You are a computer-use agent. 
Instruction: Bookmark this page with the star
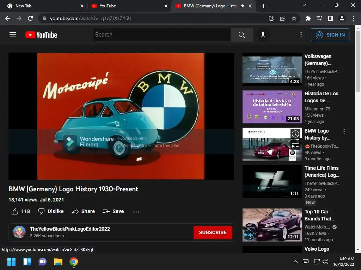click(294, 18)
